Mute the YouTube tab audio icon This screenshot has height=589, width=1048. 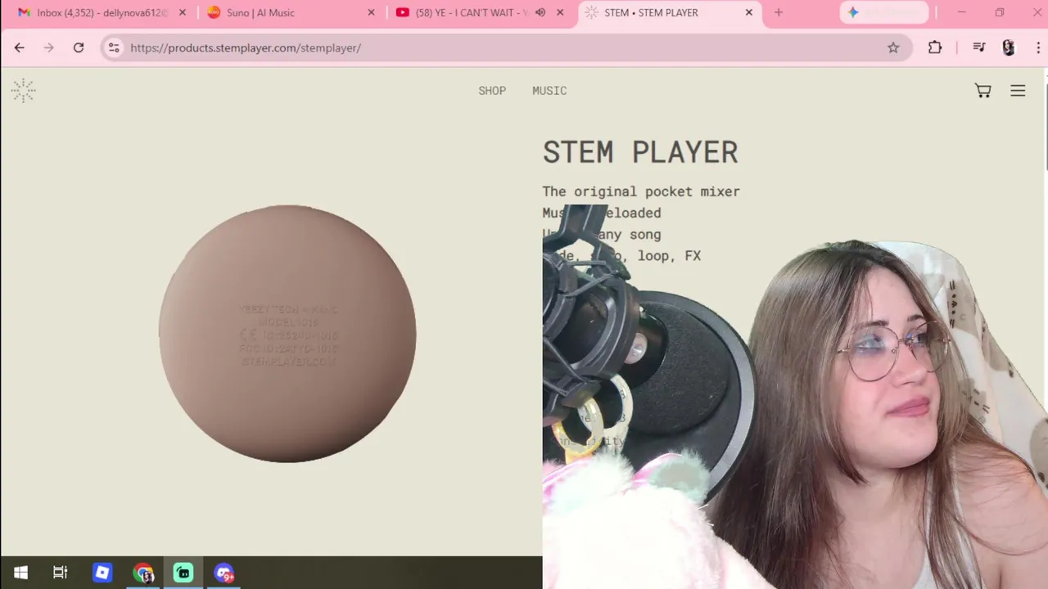[540, 13]
